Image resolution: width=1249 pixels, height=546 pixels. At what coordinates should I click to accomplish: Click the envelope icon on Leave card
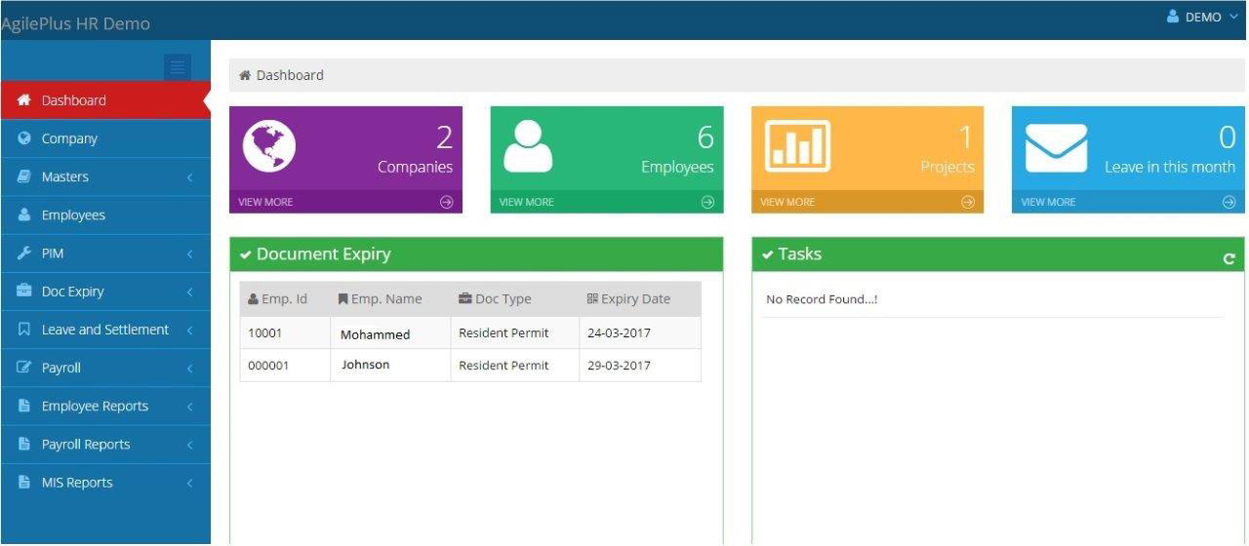click(1056, 148)
